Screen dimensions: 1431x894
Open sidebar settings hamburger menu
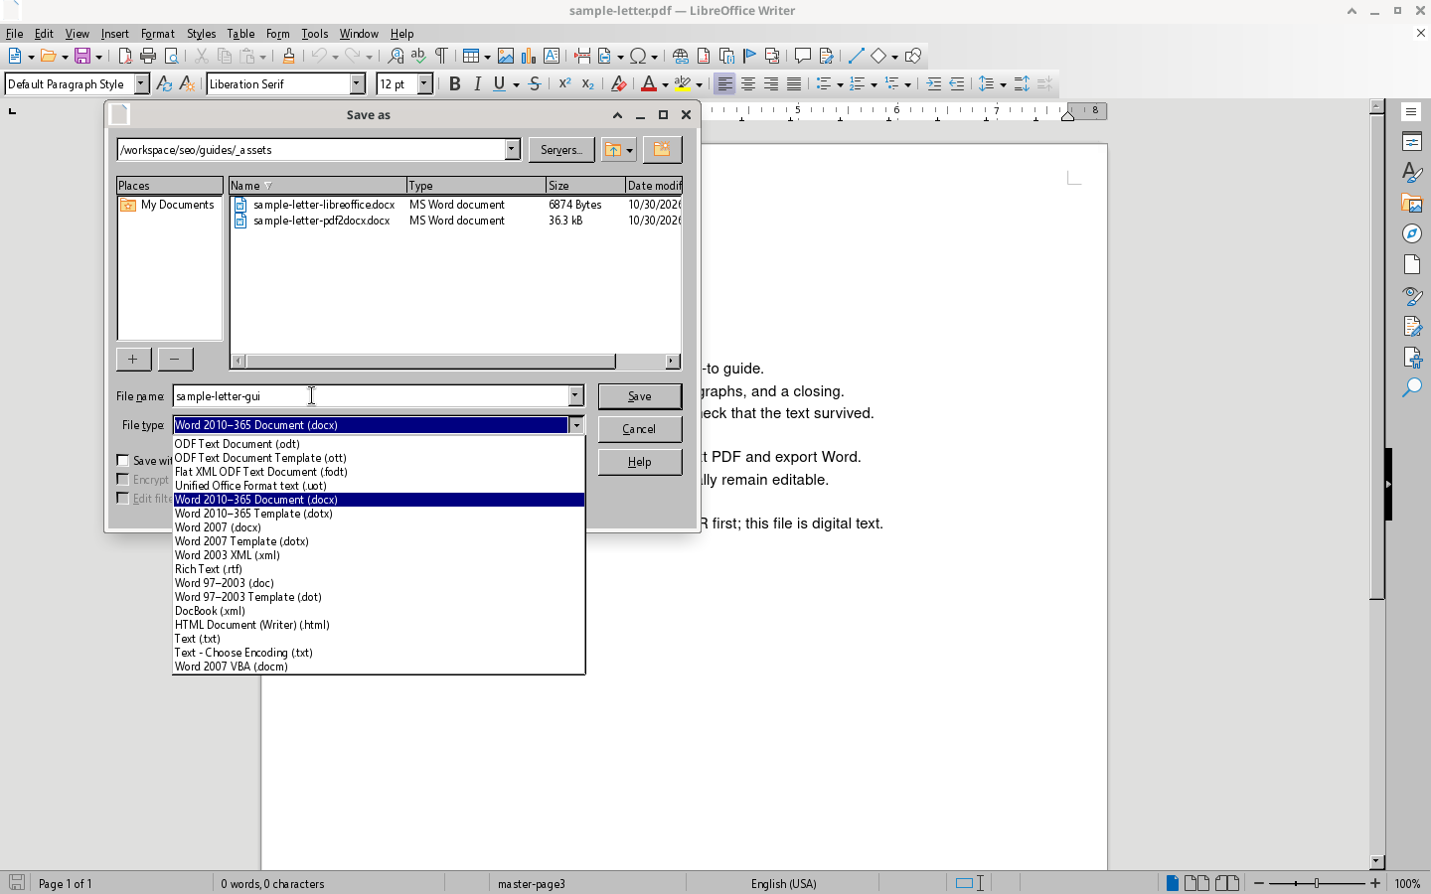1411,111
